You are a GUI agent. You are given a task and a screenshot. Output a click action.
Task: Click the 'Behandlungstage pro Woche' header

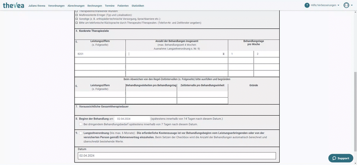pyautogui.click(x=254, y=42)
